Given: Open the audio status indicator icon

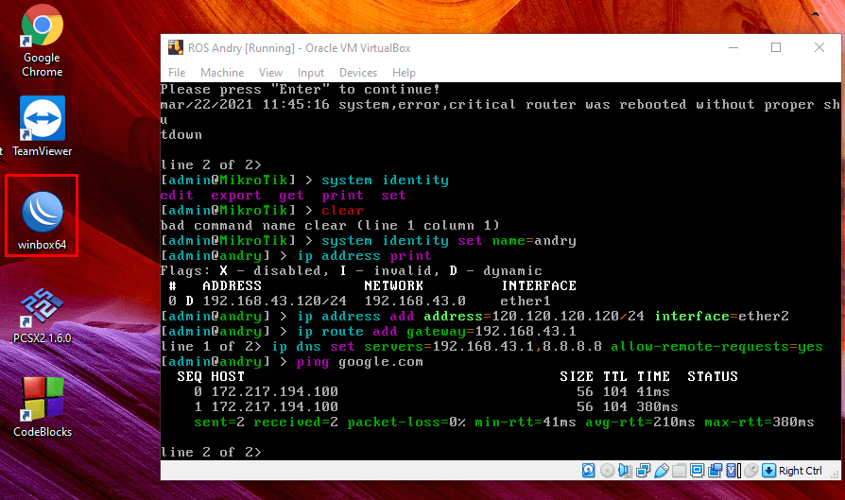Looking at the screenshot, I should tap(625, 471).
